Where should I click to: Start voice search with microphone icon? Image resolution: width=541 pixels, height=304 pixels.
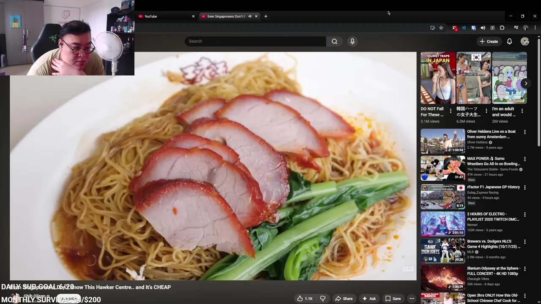pos(352,41)
